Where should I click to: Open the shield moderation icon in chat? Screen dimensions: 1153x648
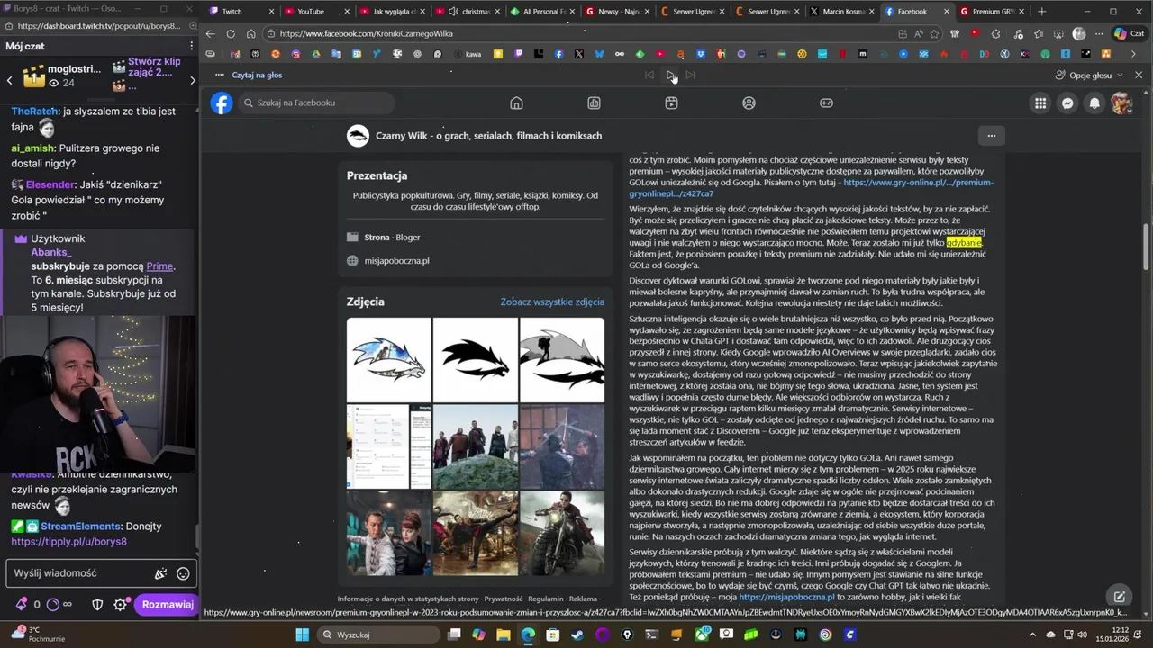[x=98, y=605]
